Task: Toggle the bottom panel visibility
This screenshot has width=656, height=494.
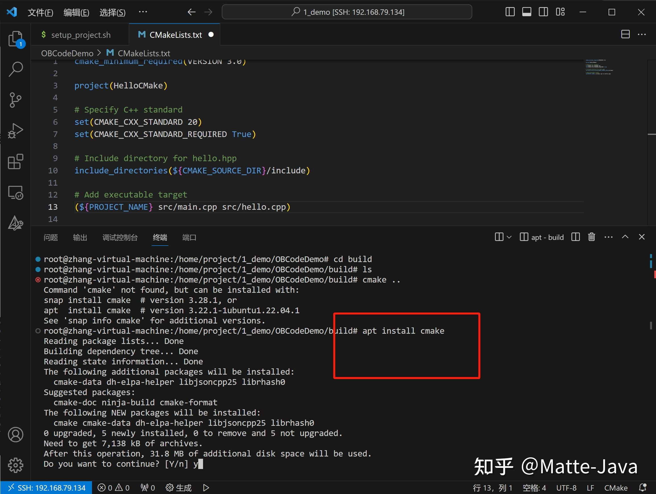Action: [x=527, y=12]
